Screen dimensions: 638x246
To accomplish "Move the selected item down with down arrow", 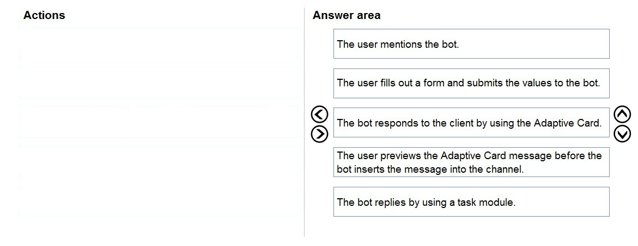I will [x=622, y=134].
